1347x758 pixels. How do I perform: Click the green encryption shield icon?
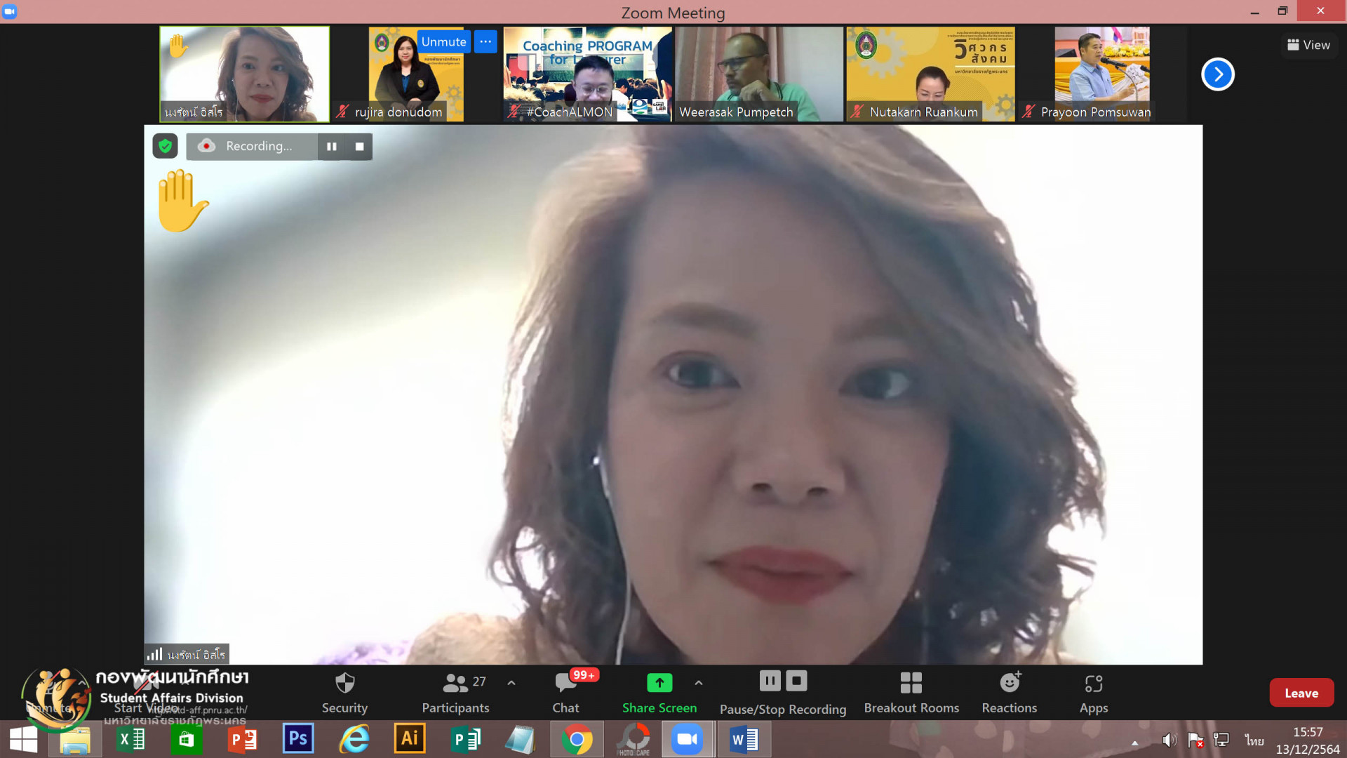point(165,146)
